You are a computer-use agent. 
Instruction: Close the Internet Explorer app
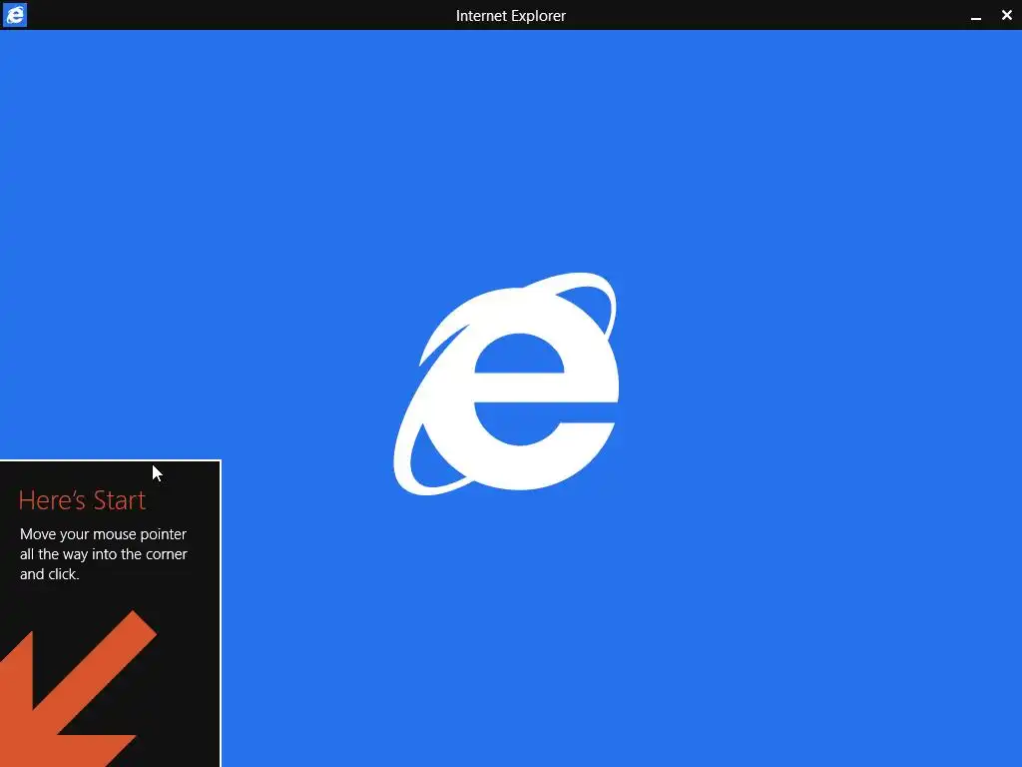pos(1006,15)
